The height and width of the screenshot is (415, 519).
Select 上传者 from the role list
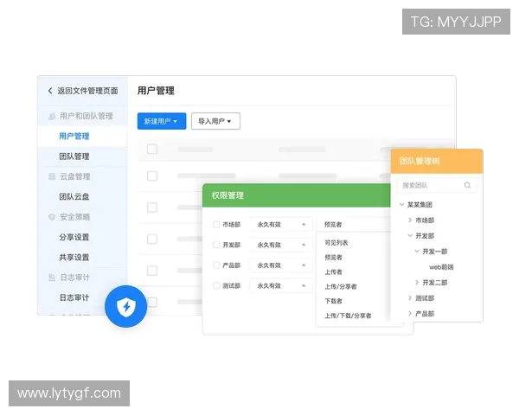click(x=333, y=272)
